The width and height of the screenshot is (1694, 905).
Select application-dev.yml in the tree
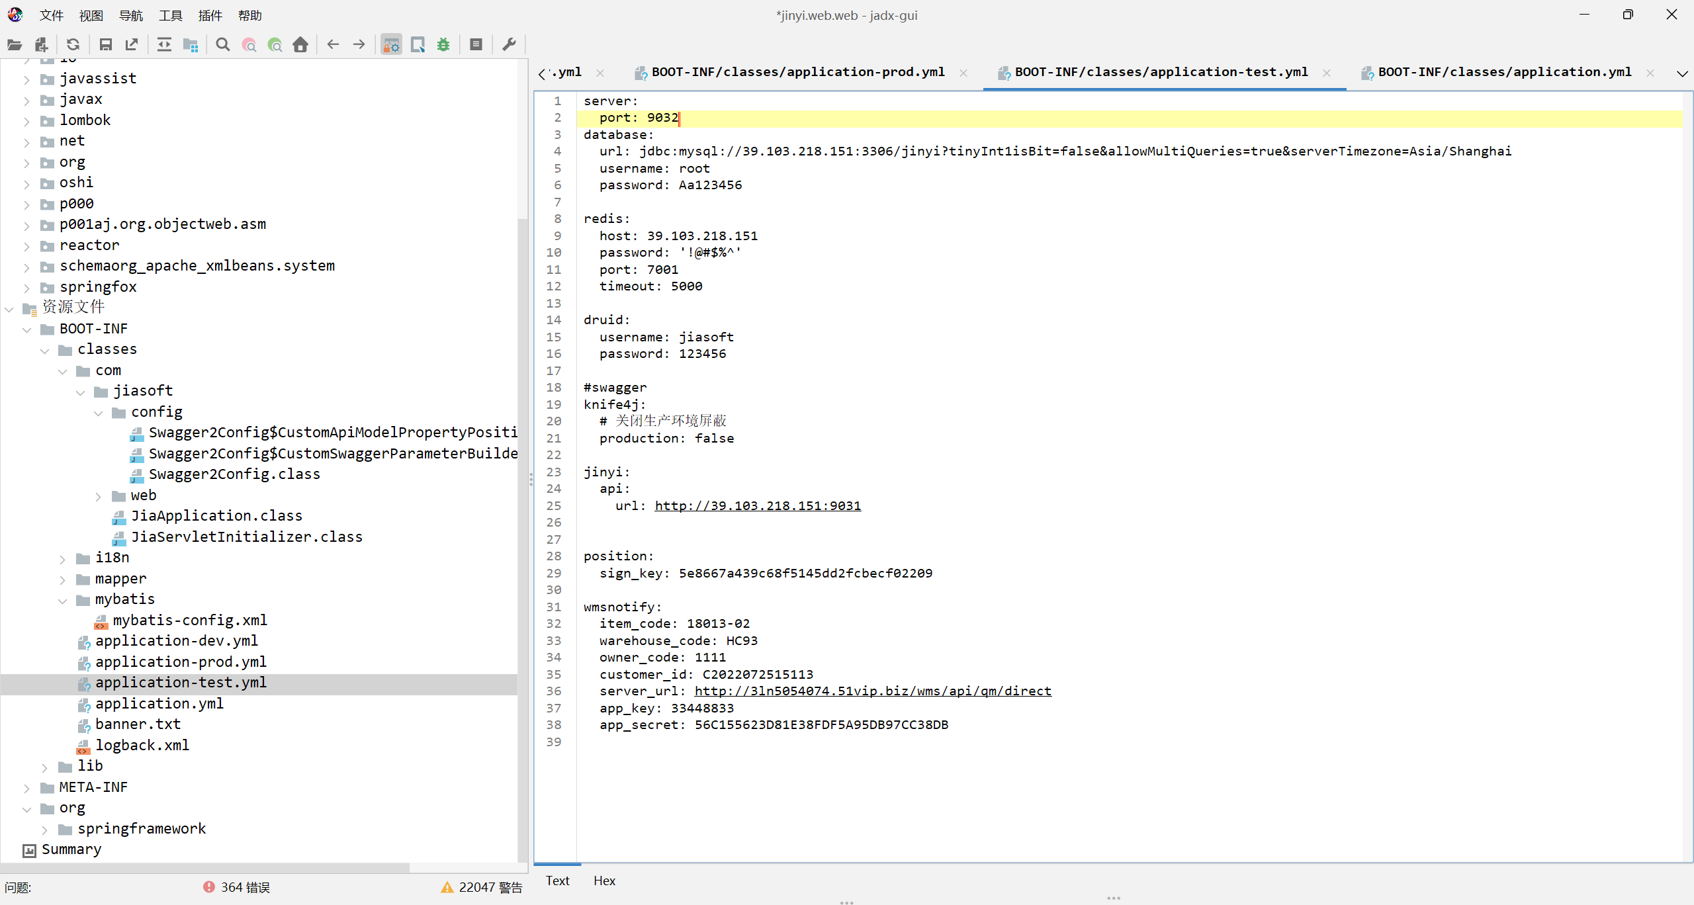tap(176, 641)
